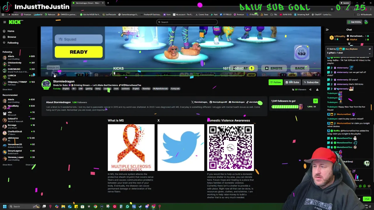
Task: Open ChatGPT bookmark
Action: [322, 15]
